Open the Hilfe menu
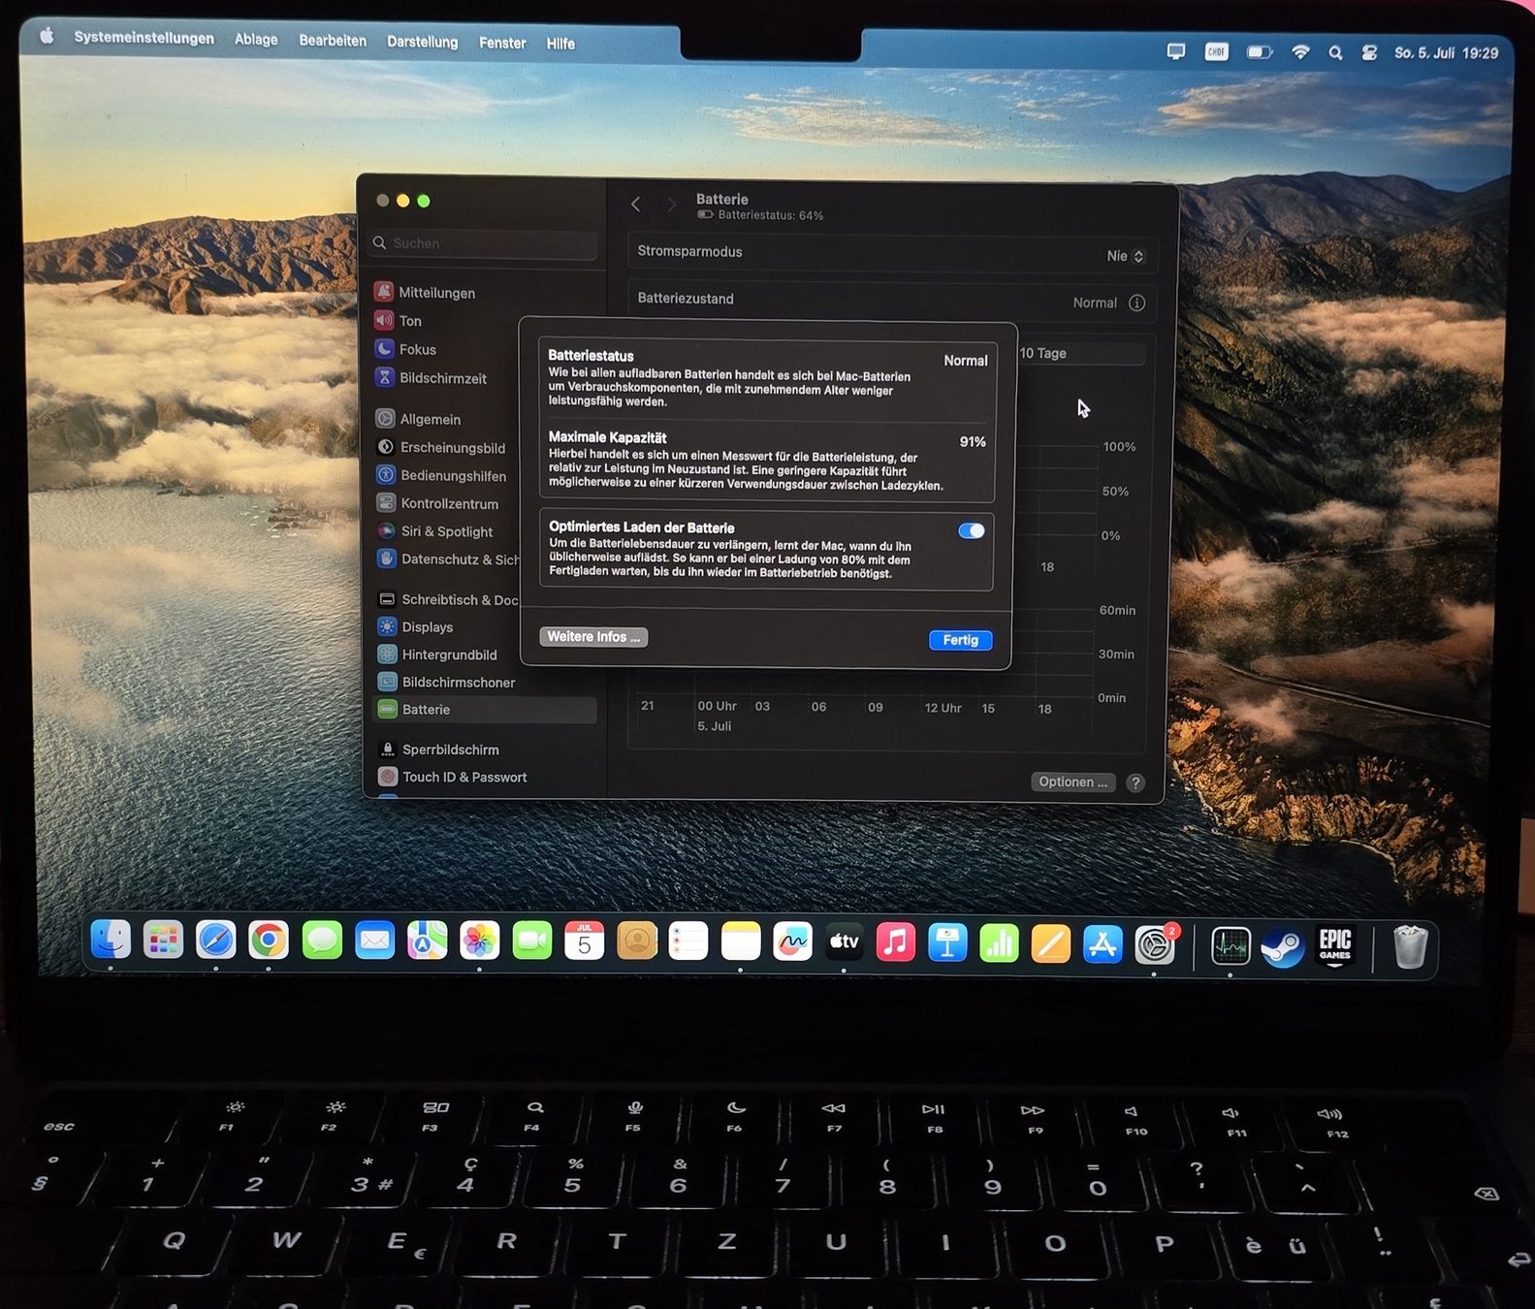The width and height of the screenshot is (1535, 1309). 560,44
